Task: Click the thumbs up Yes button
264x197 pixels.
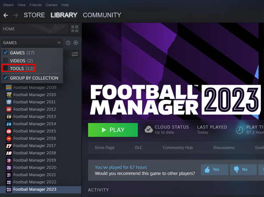Action: 214,169
